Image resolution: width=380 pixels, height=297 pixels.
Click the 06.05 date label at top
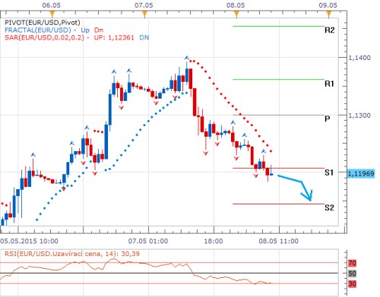[x=52, y=5]
